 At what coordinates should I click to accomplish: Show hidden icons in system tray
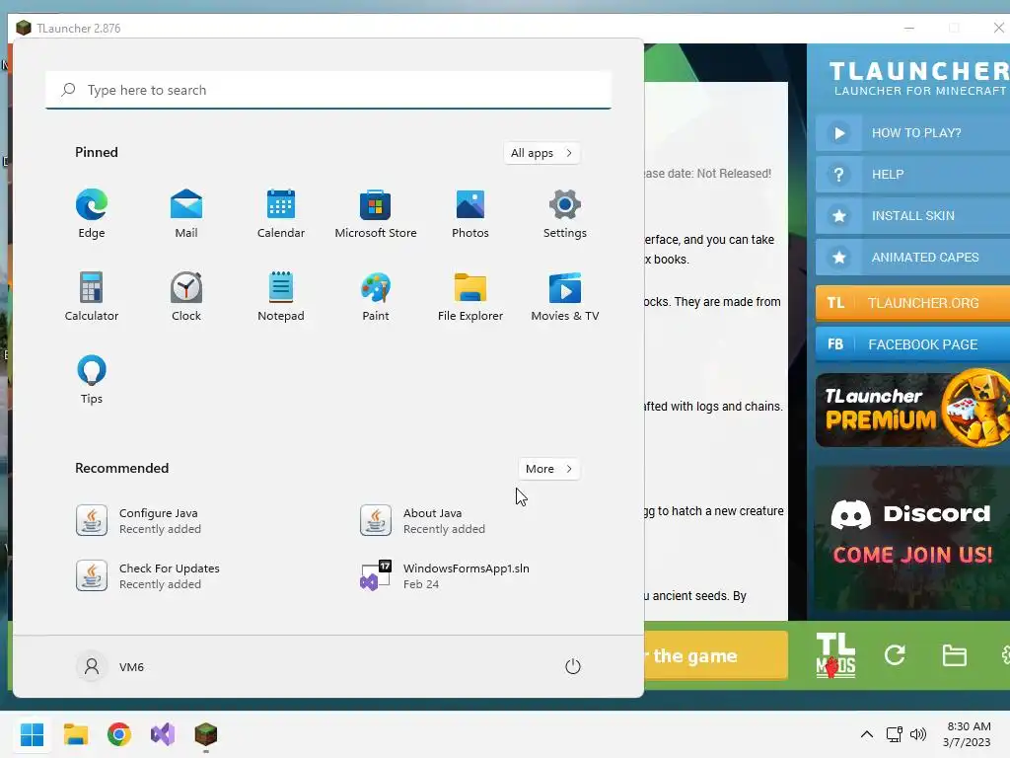[x=867, y=734]
